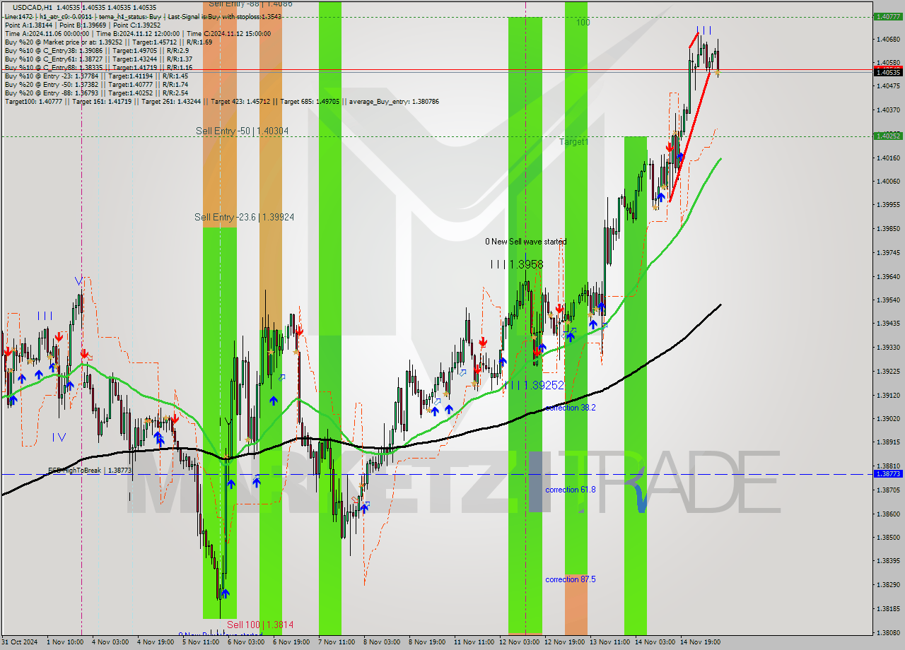
Task: Click 'Sell Entry -23.6 | 1.39924' label
Action: [x=245, y=218]
